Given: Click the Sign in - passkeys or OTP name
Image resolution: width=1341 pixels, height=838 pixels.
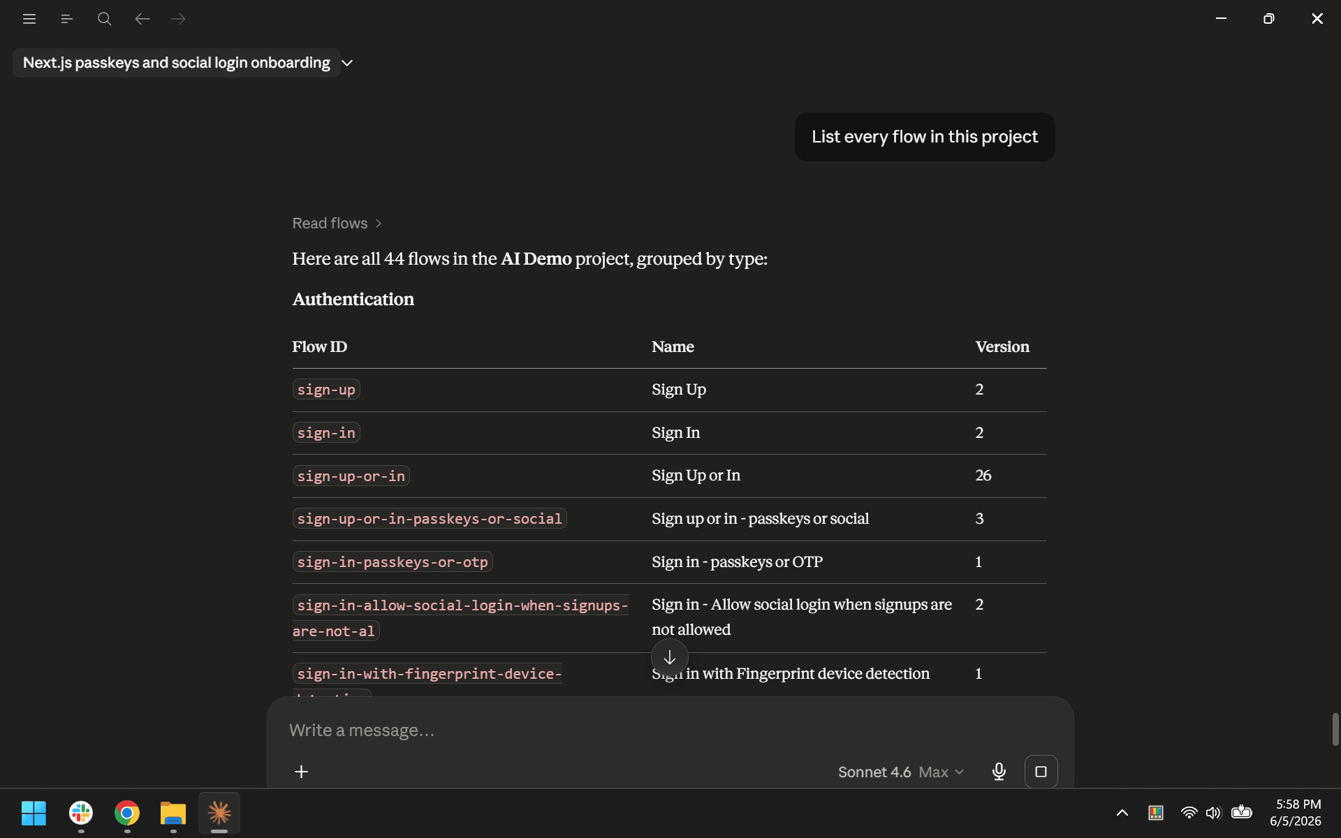Looking at the screenshot, I should tap(737, 562).
